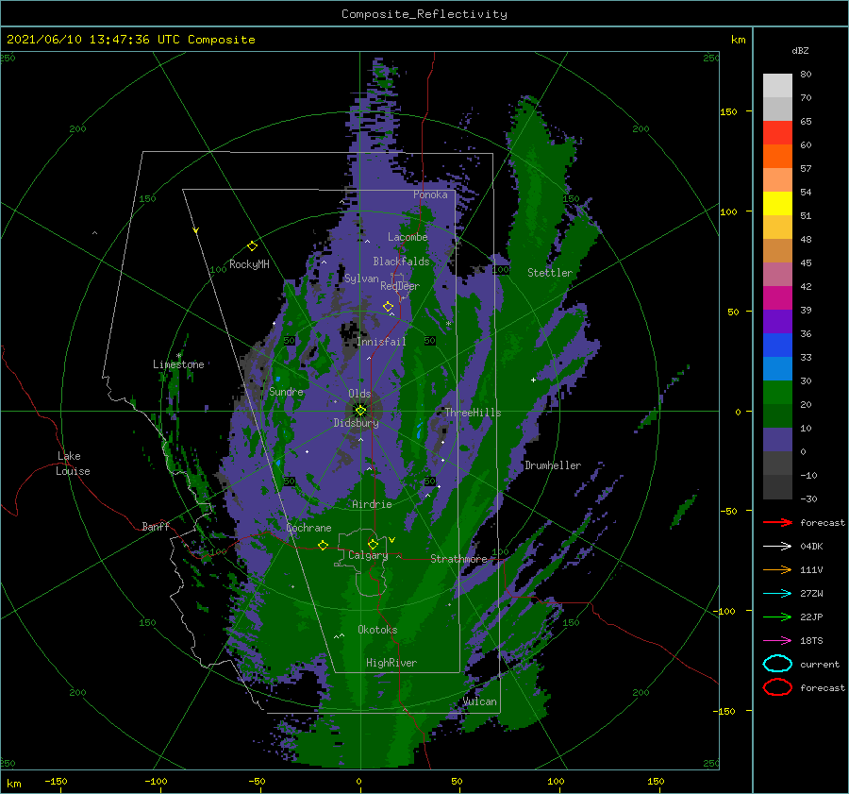This screenshot has height=794, width=849.
Task: Click the Ponoka city label
Action: click(430, 194)
